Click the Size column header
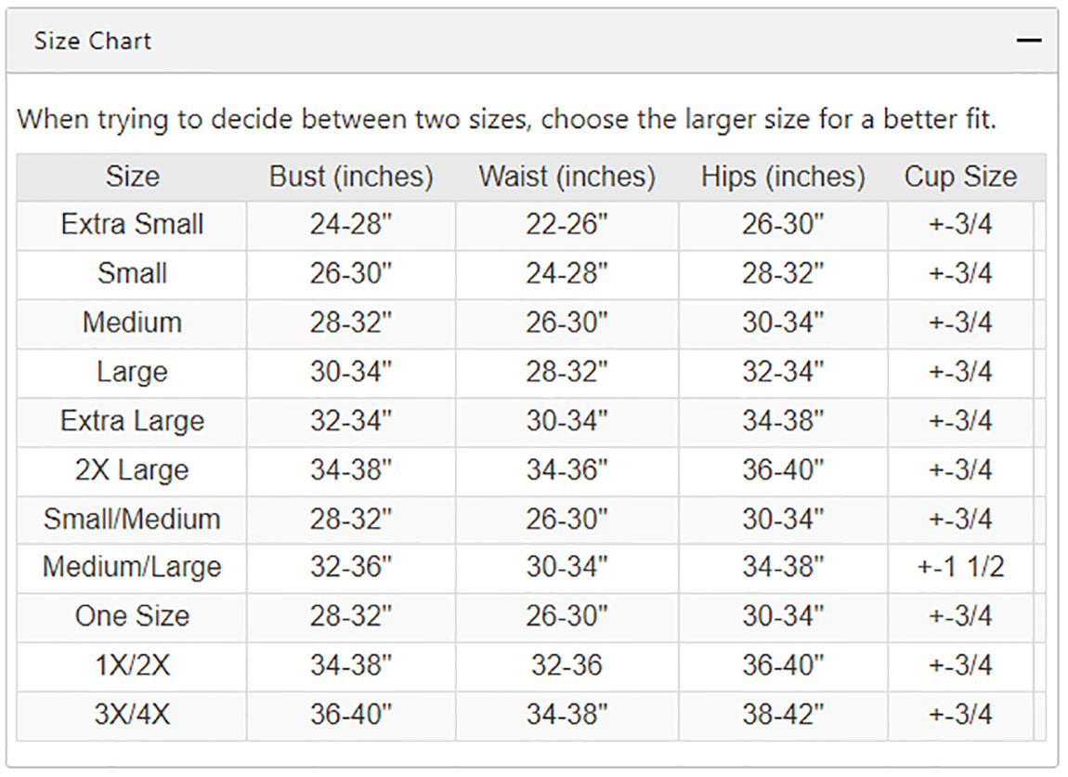 [x=132, y=177]
